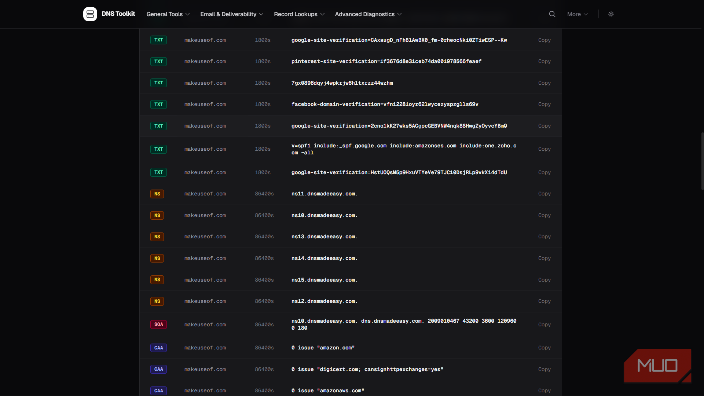Select the SOA record value text
Image resolution: width=704 pixels, height=396 pixels.
(x=404, y=324)
